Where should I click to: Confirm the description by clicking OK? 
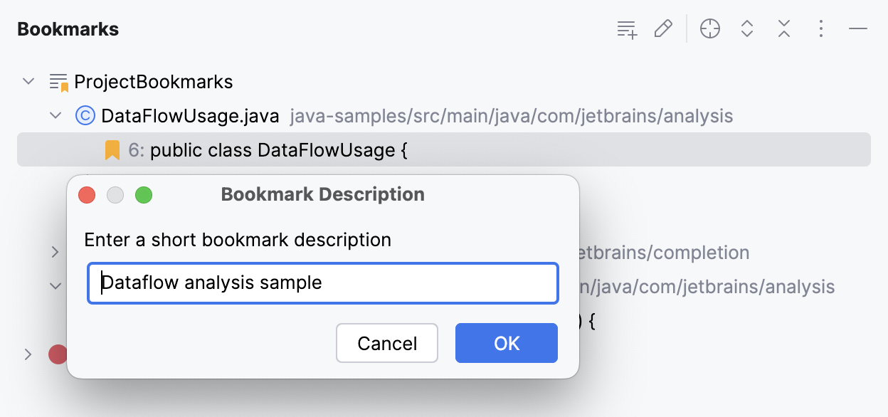pos(506,343)
